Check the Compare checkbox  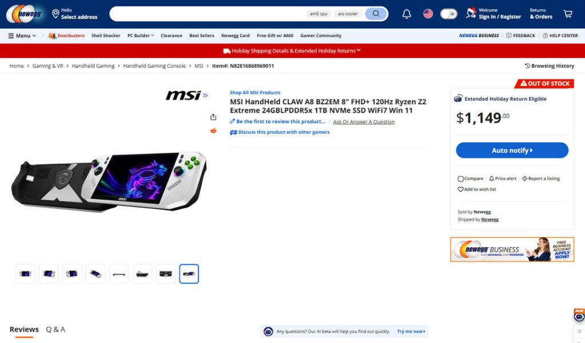point(460,179)
